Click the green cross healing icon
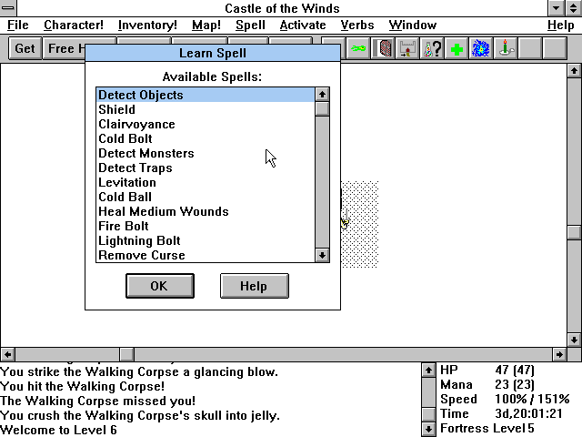Screen dimensions: 582x437 click(x=457, y=48)
